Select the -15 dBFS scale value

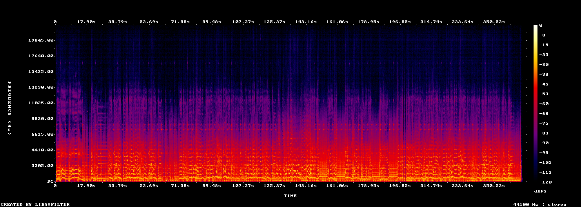(x=544, y=45)
